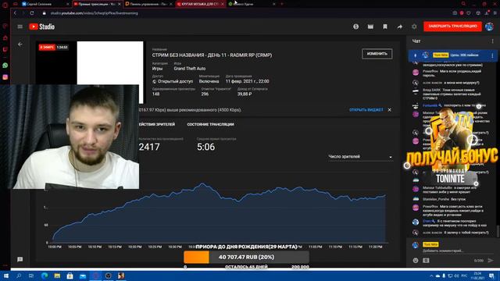500x281 pixels.
Task: Switch to the first browser tab
Action: (x=45, y=4)
